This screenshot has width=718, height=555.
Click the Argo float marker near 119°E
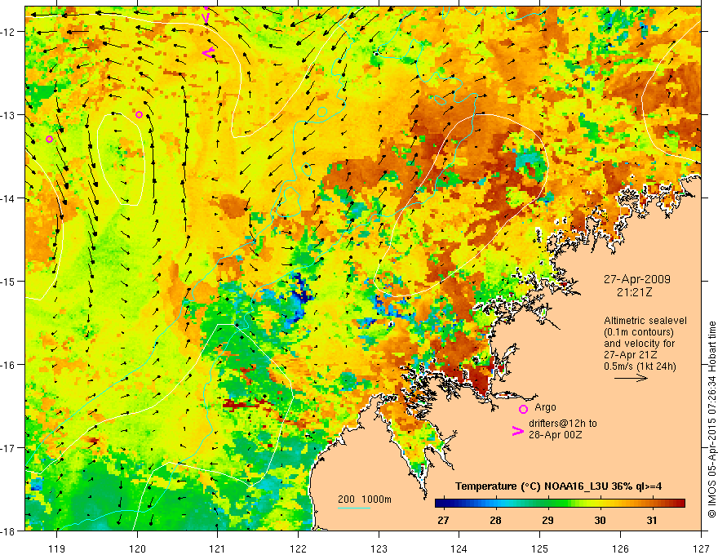[x=50, y=140]
